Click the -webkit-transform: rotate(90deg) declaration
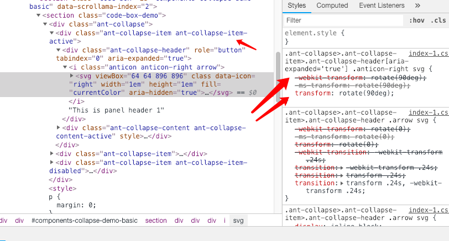449x241 pixels. (361, 78)
